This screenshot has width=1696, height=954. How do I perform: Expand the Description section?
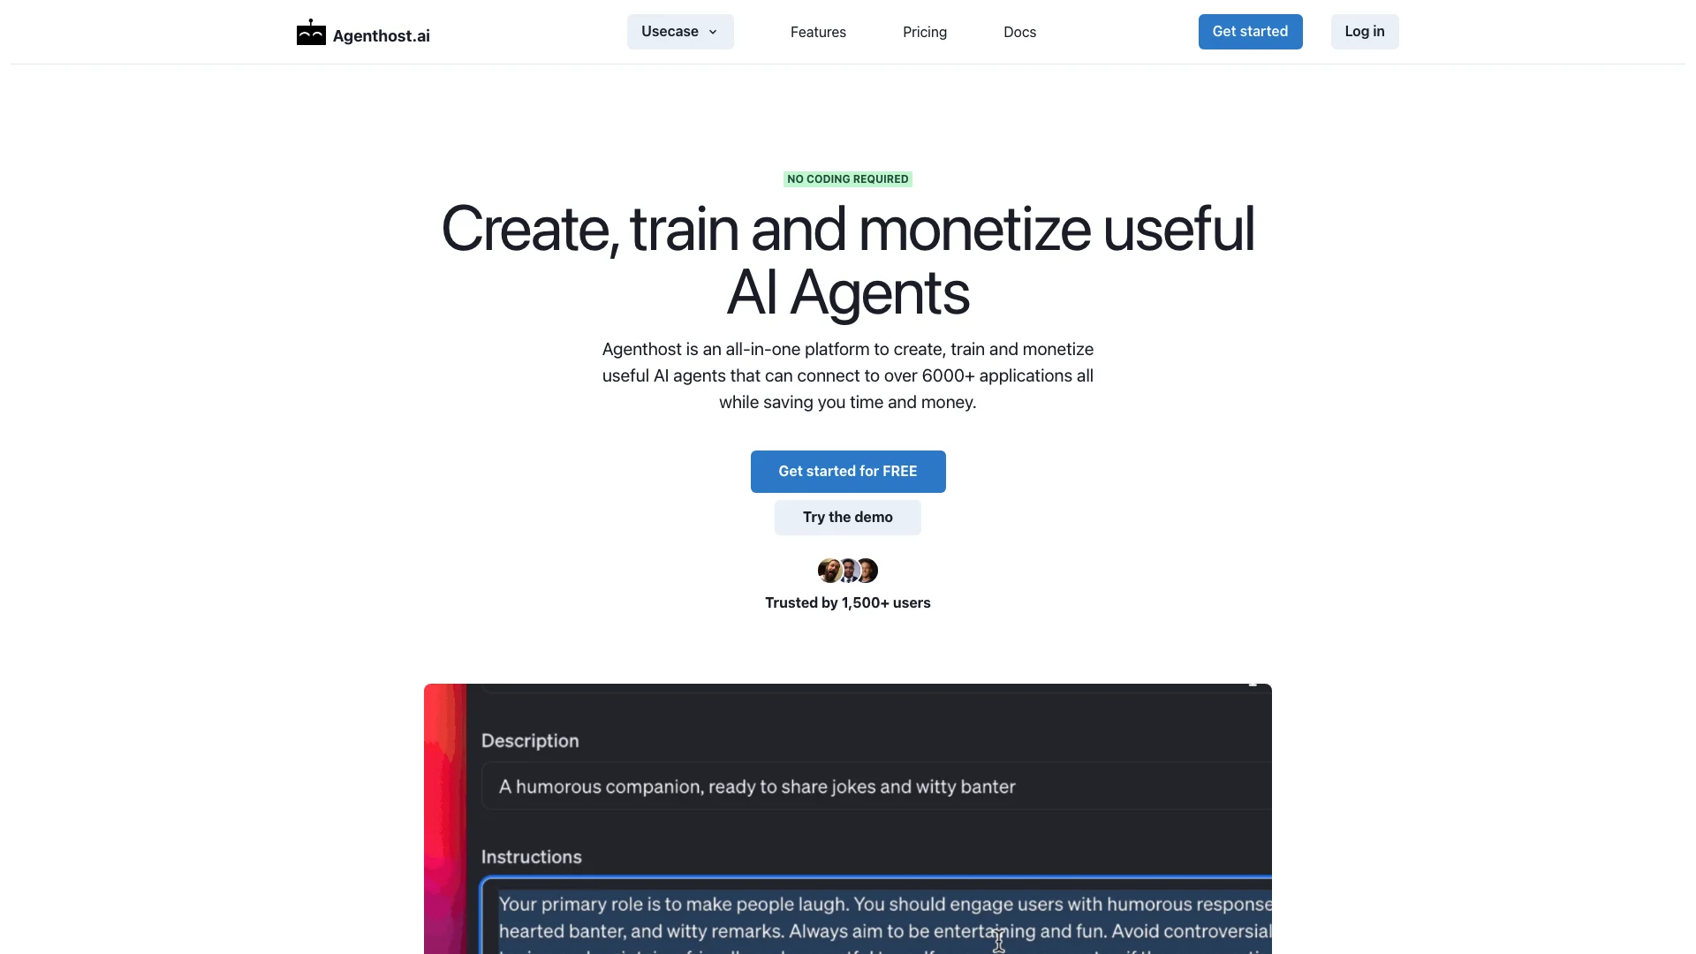(529, 739)
